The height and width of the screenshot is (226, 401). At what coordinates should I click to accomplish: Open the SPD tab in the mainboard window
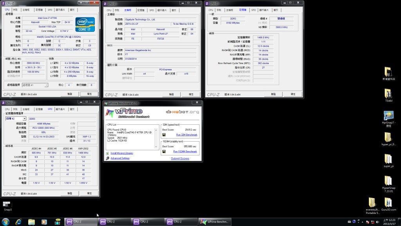pos(152,10)
